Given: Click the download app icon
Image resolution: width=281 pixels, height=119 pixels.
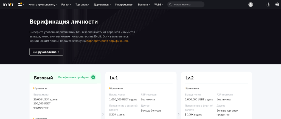Looking at the screenshot, I should pos(268,4).
